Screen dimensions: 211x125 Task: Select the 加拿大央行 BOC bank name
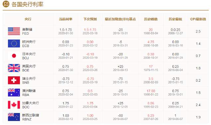(31, 105)
